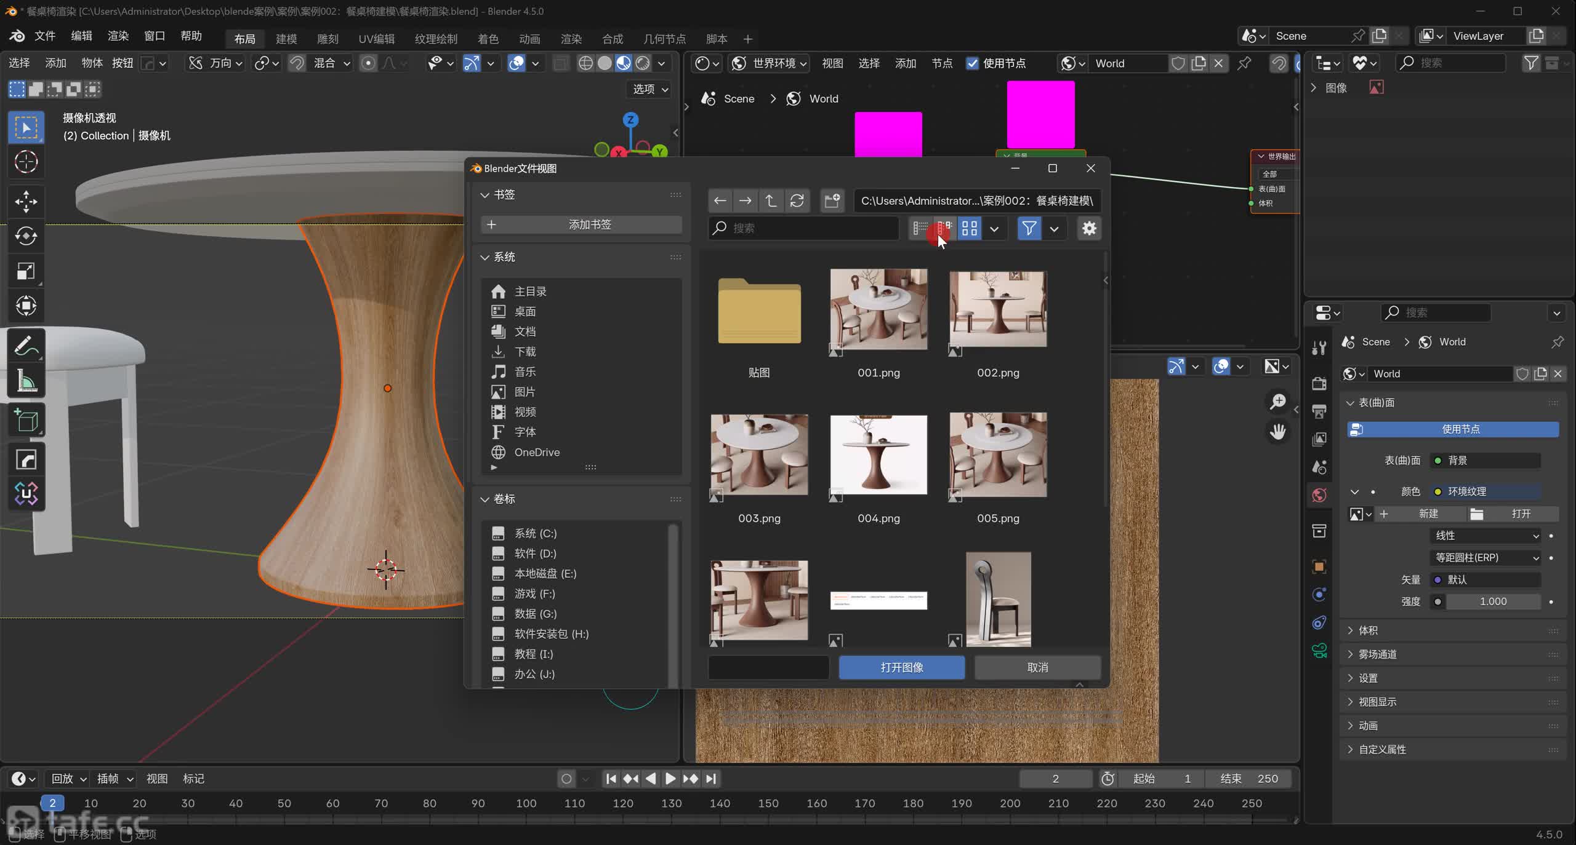The height and width of the screenshot is (845, 1576).
Task: Switch to thumbnail display mode
Action: (x=970, y=229)
